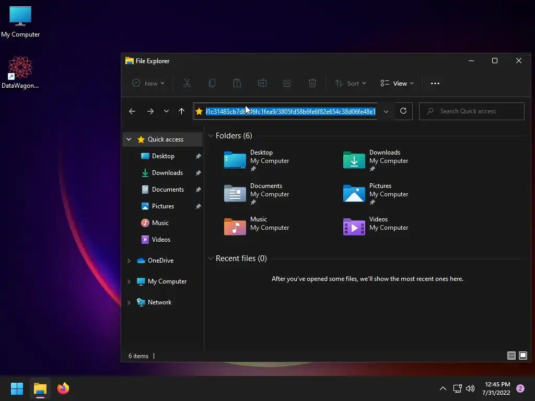Open the Windows Start menu

tap(17, 388)
